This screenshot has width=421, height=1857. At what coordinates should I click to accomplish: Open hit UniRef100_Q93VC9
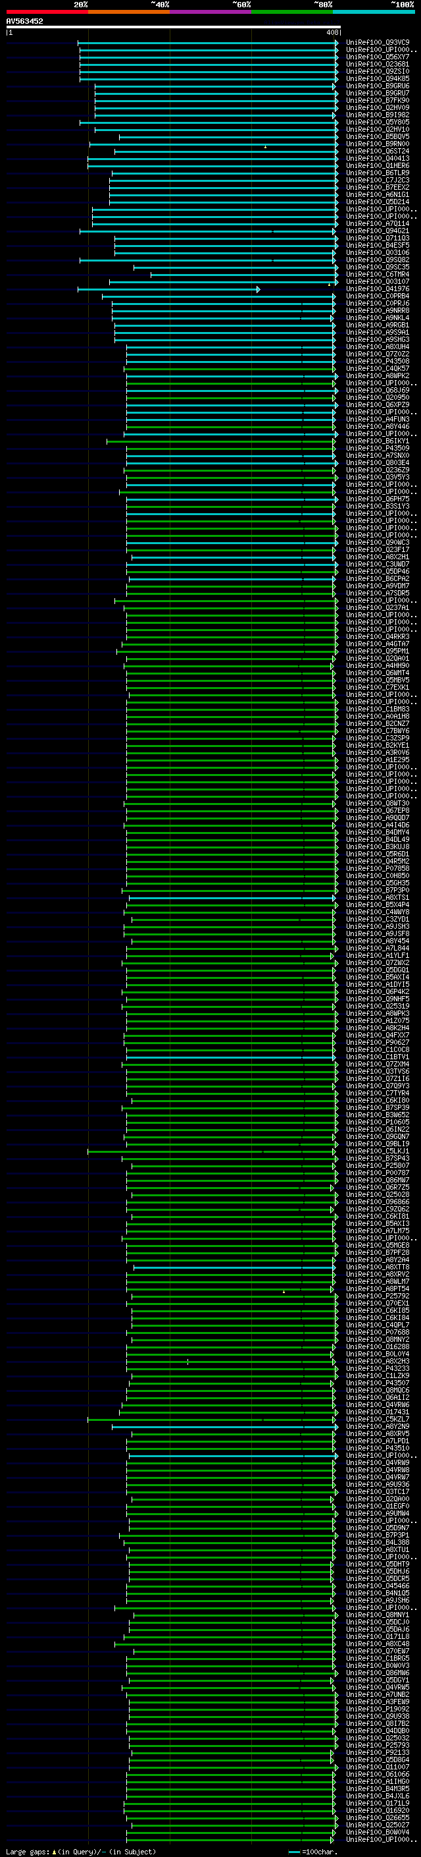tap(378, 43)
